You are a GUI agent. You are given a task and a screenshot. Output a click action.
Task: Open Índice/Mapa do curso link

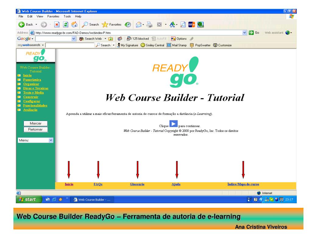click(243, 184)
